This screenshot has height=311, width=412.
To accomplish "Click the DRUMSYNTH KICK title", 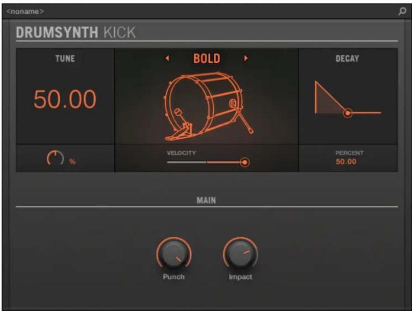I will pos(76,33).
